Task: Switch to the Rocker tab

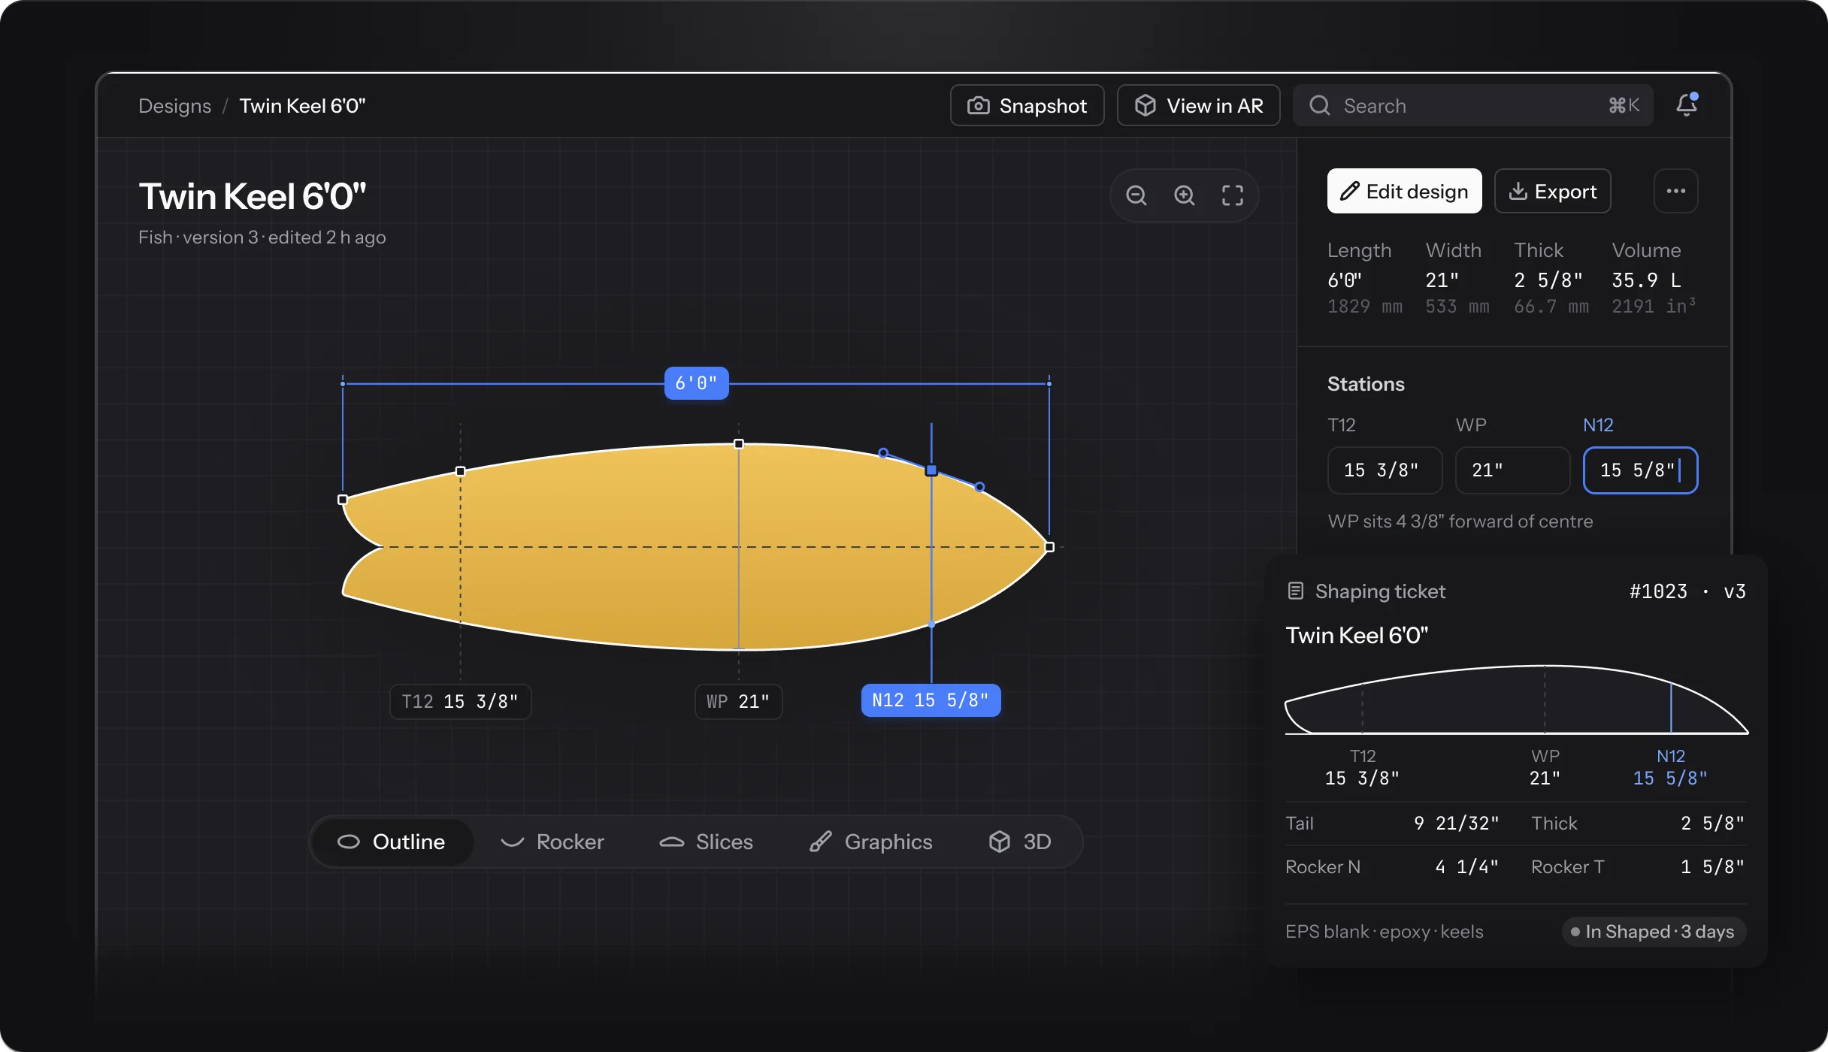Action: [x=552, y=842]
